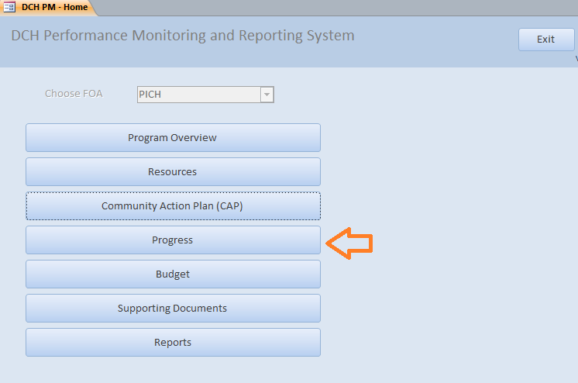Go to the Progress section

173,240
